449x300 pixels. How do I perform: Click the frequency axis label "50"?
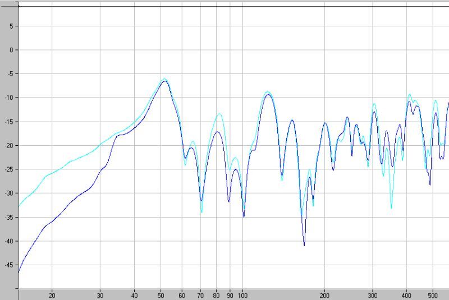click(x=161, y=296)
